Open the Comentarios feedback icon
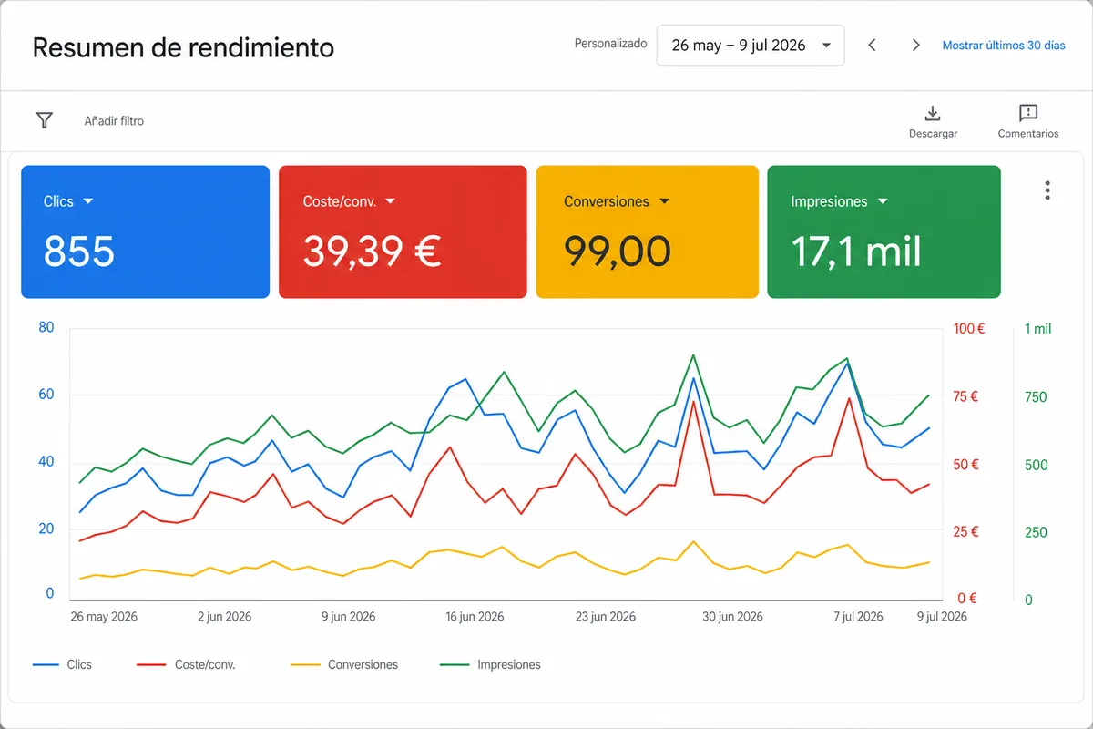 1028,113
